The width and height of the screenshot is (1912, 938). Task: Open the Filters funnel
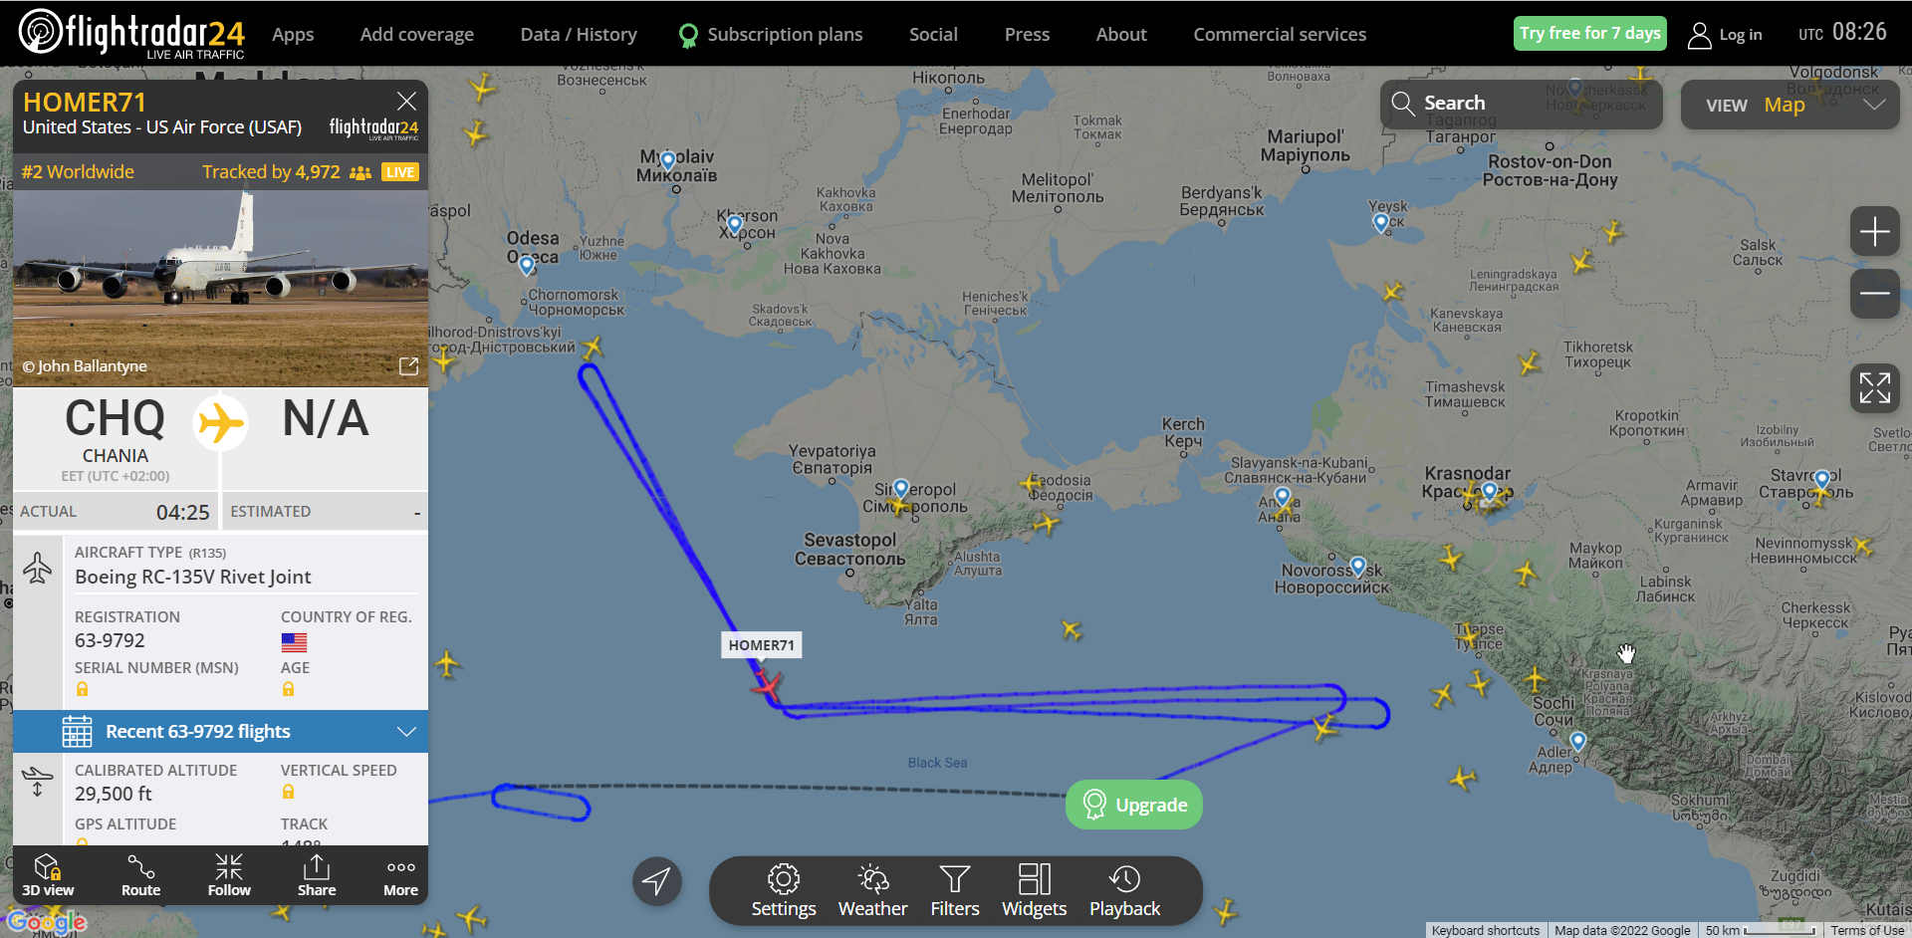[955, 891]
